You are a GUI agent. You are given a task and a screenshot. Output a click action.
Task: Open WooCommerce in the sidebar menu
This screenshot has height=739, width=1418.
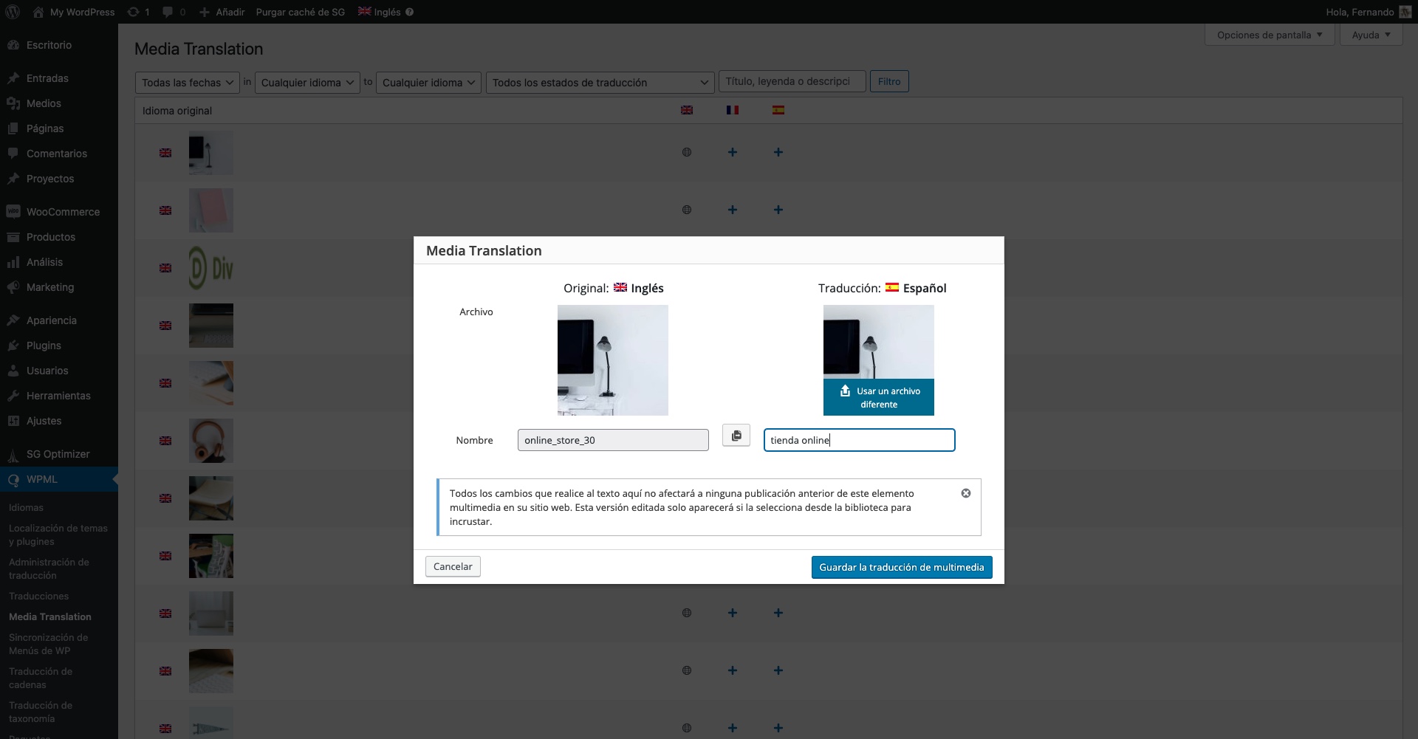(x=63, y=212)
